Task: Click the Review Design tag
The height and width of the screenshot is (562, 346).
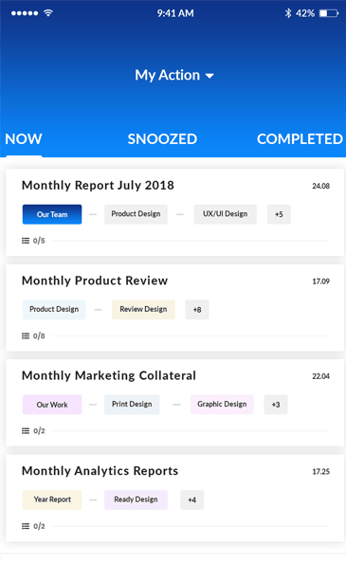Action: click(143, 310)
